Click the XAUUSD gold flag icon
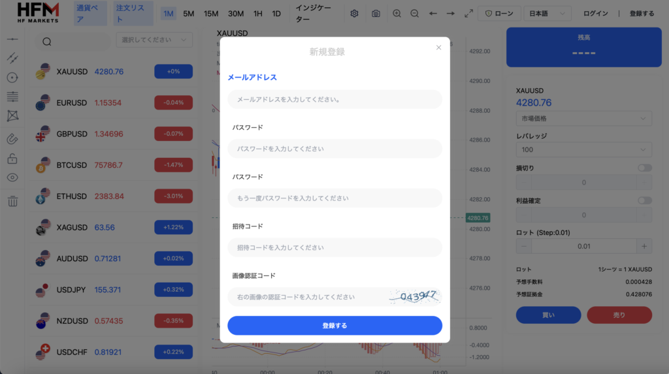The image size is (669, 374). pyautogui.click(x=42, y=72)
